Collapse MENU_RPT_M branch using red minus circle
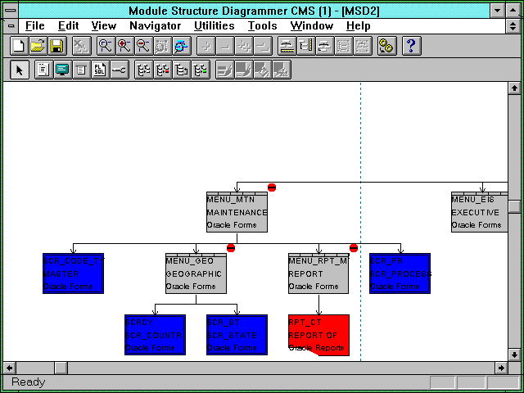 (x=354, y=247)
